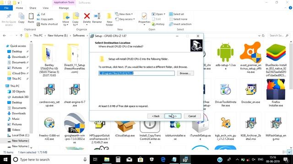
Task: Expand Easy access dropdown
Action: coord(134,19)
